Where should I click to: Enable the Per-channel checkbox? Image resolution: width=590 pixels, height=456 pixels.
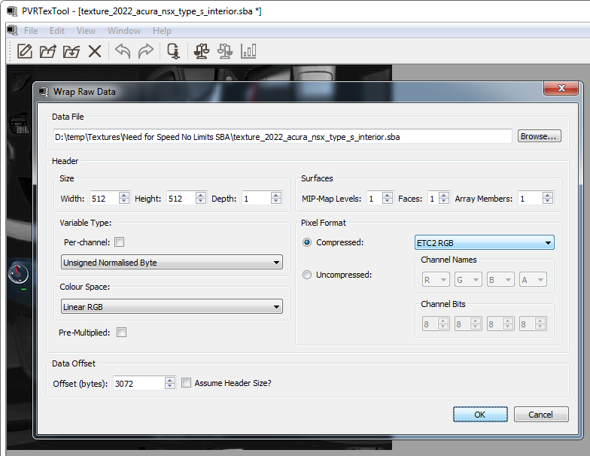coord(119,242)
